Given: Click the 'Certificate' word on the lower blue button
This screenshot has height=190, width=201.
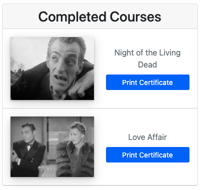Looking at the screenshot, I should click(x=156, y=155).
